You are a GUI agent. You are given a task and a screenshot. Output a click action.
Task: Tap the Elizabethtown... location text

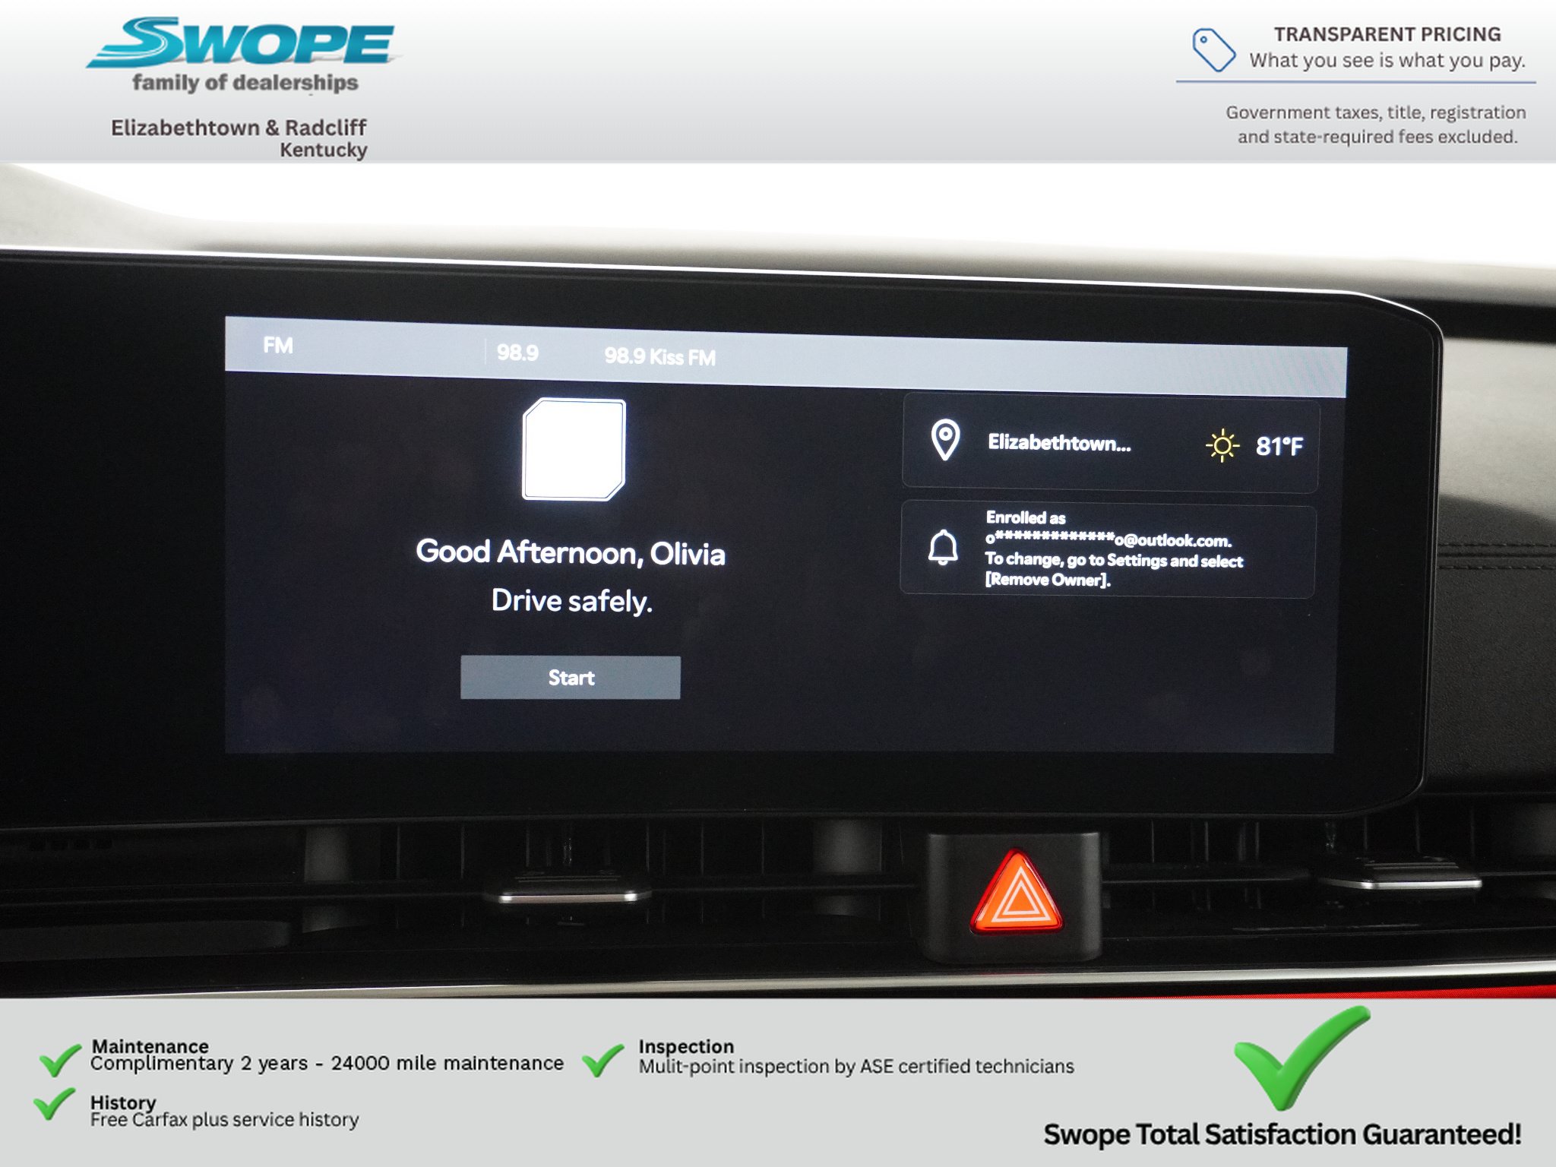coord(1059,443)
